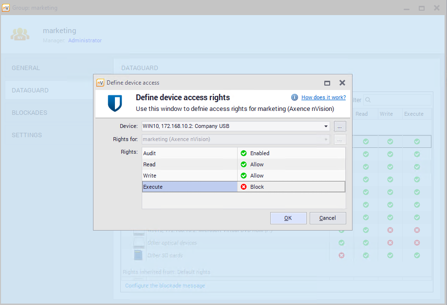Click the nVision logo in dialog title bar
447x305 pixels.
coord(100,83)
